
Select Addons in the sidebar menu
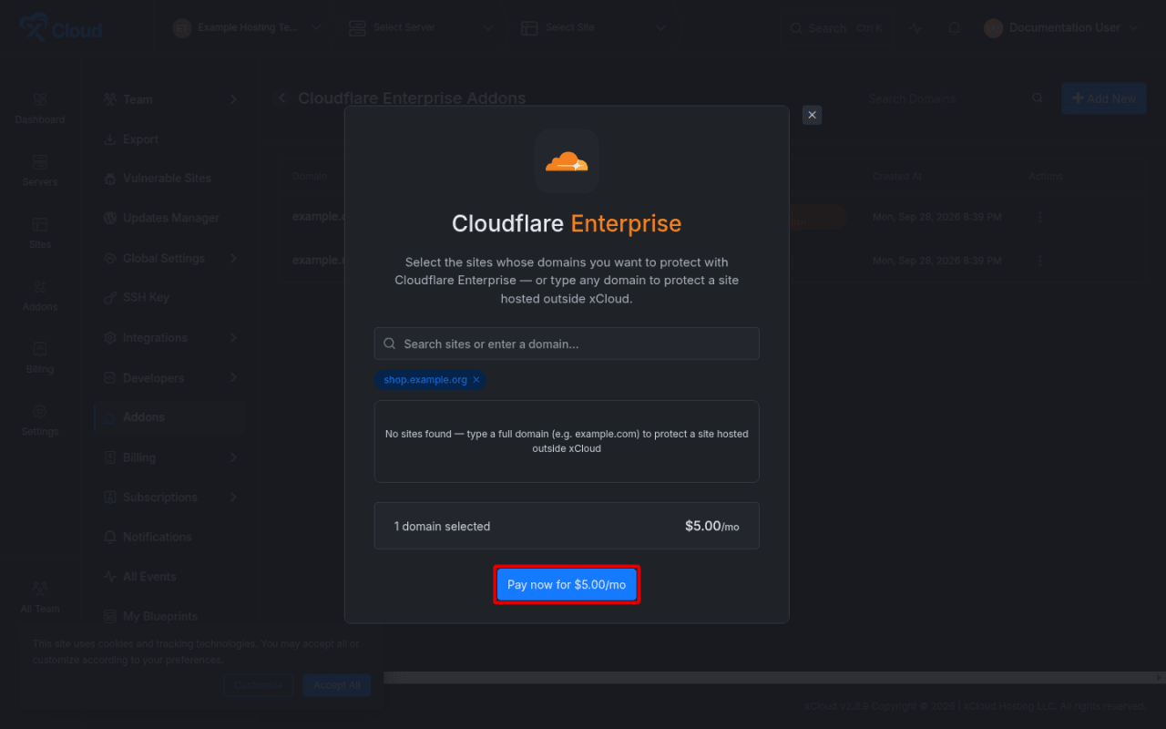[x=169, y=417]
